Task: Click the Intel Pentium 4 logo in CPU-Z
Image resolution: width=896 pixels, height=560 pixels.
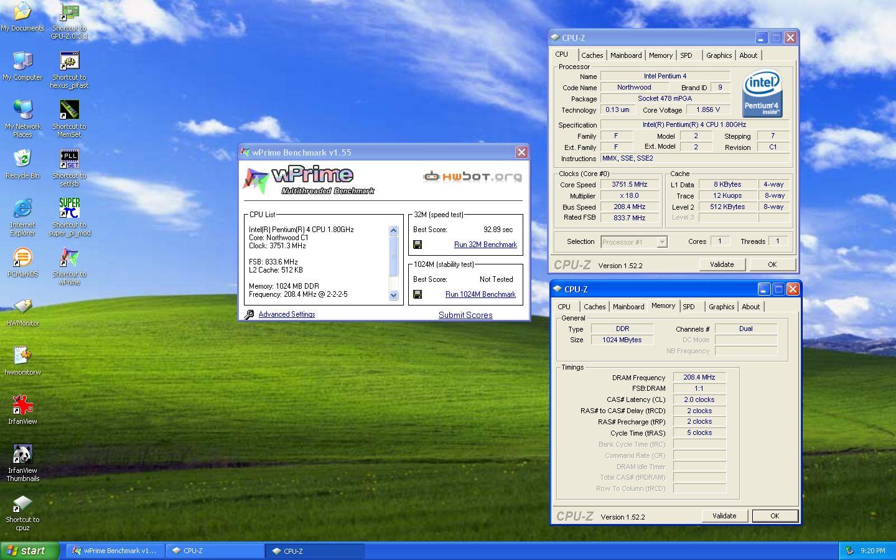Action: coord(762,93)
